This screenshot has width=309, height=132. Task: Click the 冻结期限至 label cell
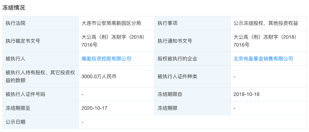click(x=18, y=108)
